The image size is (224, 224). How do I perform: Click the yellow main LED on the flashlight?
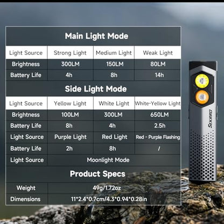point(202,81)
